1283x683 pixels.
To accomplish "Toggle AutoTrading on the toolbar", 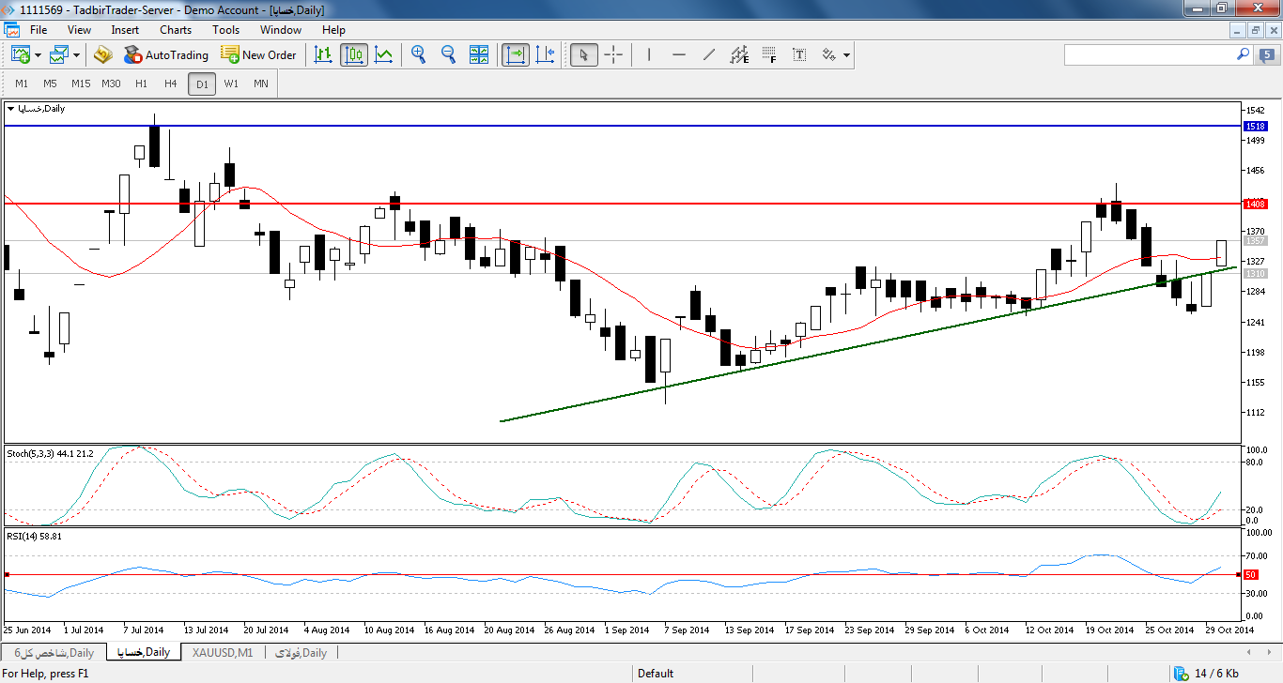I will [165, 54].
